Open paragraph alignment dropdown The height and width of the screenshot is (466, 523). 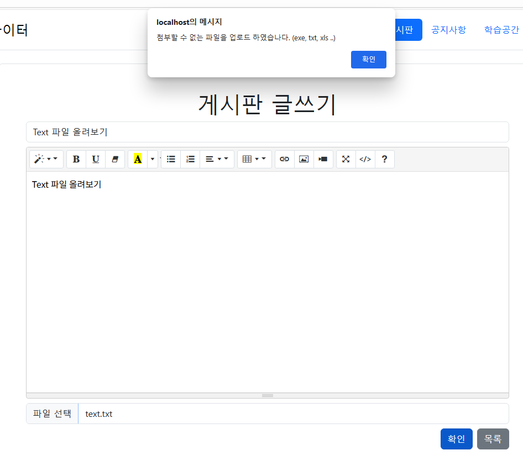(217, 159)
